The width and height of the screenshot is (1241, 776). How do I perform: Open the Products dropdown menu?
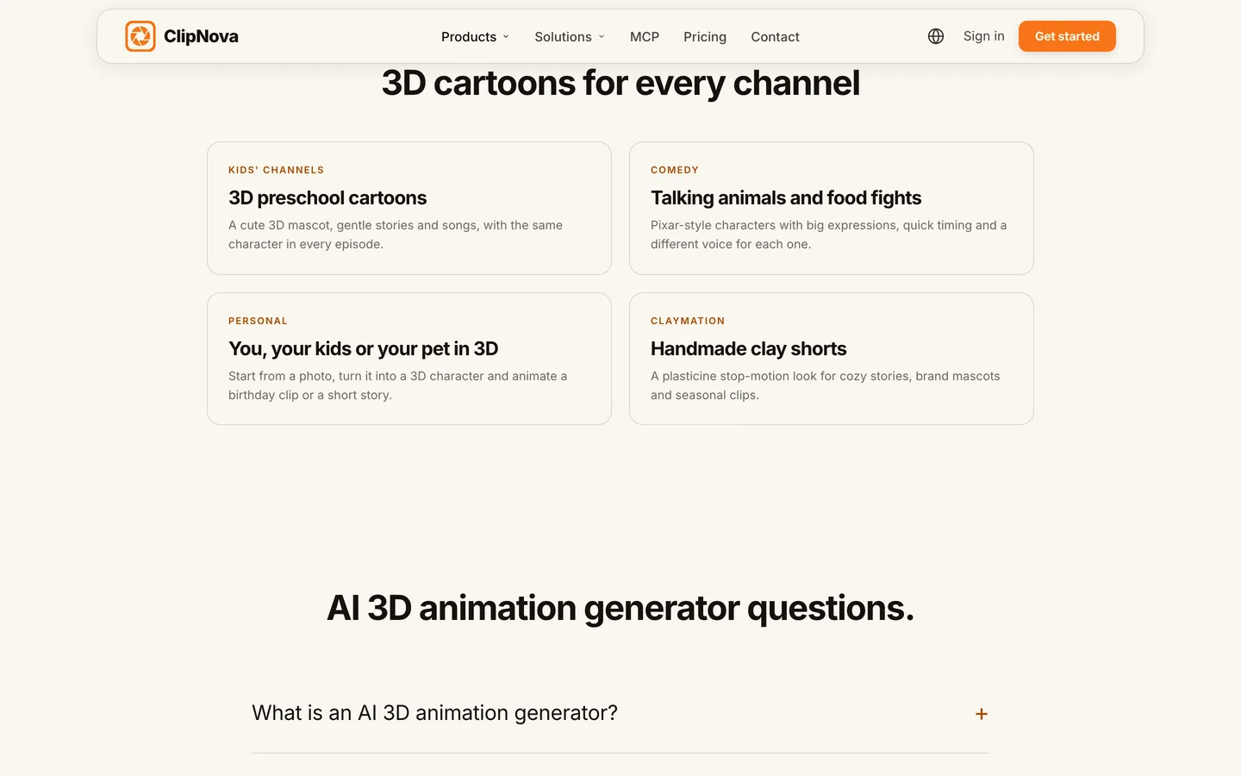pos(475,36)
